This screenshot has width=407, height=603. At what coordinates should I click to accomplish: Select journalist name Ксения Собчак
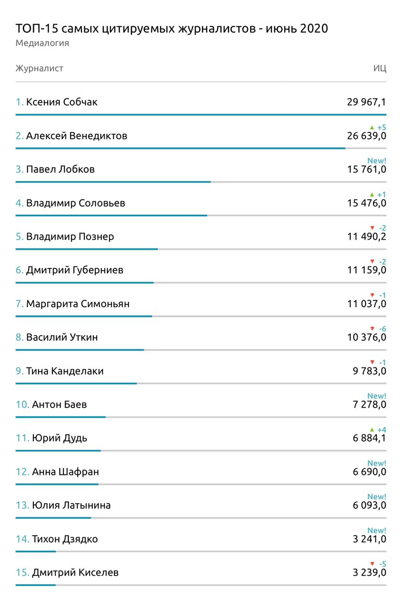[x=62, y=102]
